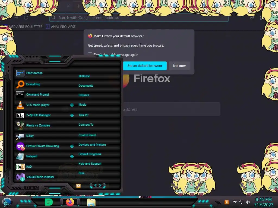The height and width of the screenshot is (208, 278).
Task: Dismiss prompt with Not now
Action: (179, 66)
